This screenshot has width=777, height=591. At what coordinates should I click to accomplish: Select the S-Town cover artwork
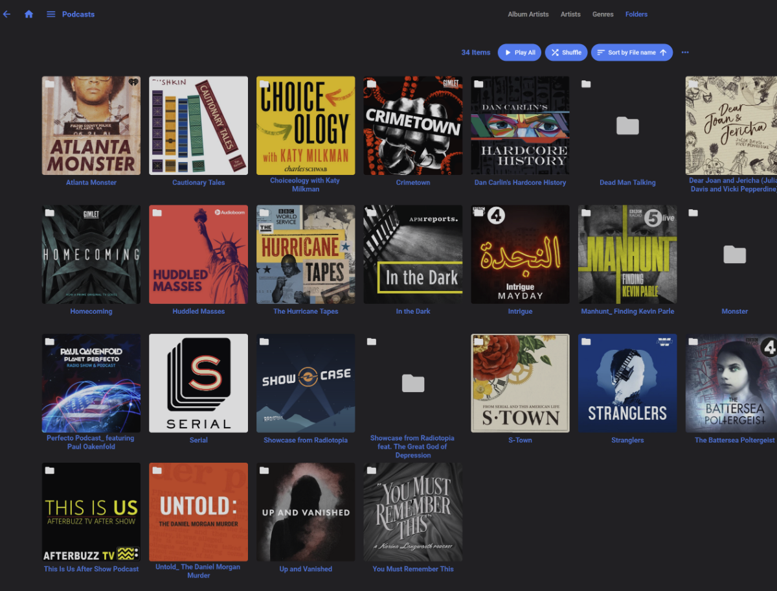tap(520, 383)
